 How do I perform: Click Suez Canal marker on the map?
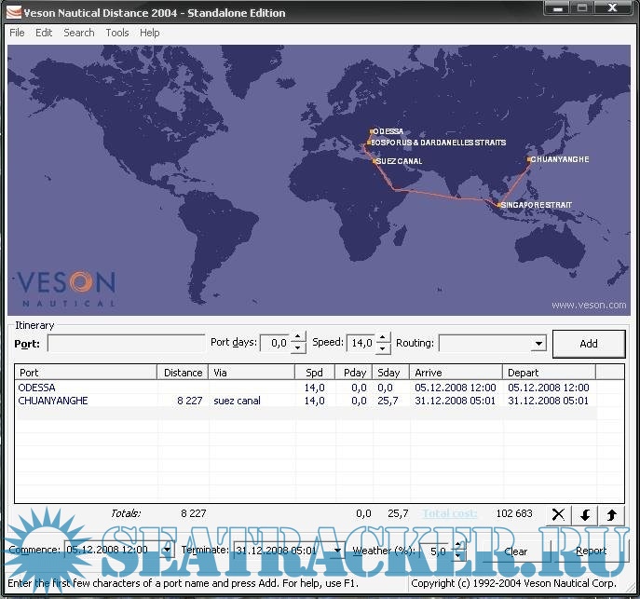click(375, 161)
